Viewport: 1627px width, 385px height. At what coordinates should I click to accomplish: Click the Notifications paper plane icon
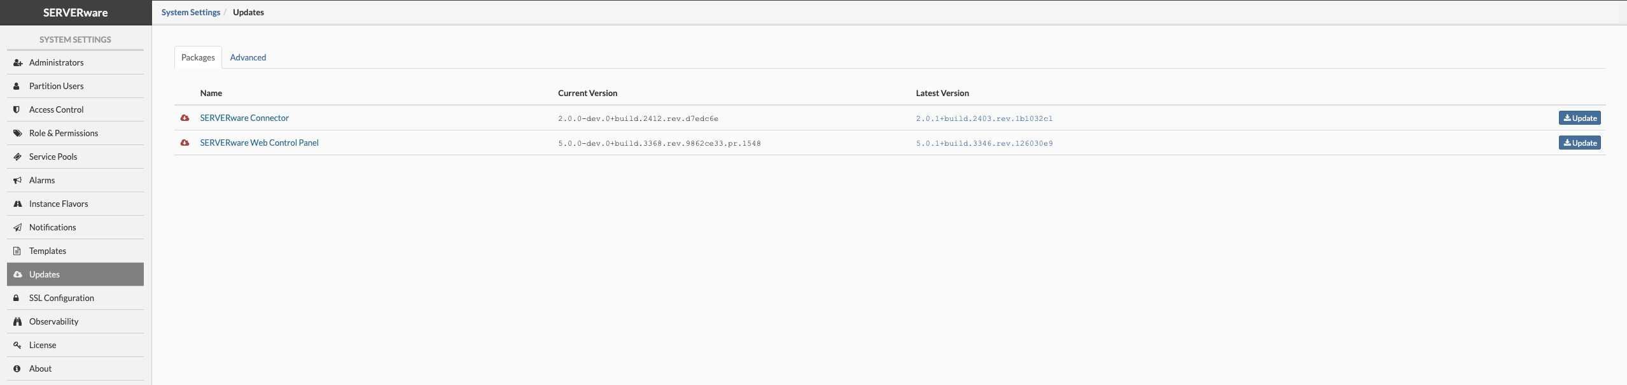[x=18, y=227]
